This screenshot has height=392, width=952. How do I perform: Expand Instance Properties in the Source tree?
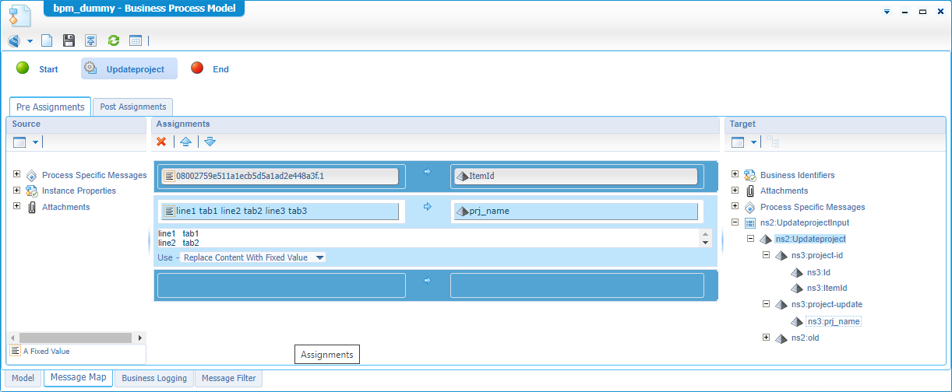[17, 190]
